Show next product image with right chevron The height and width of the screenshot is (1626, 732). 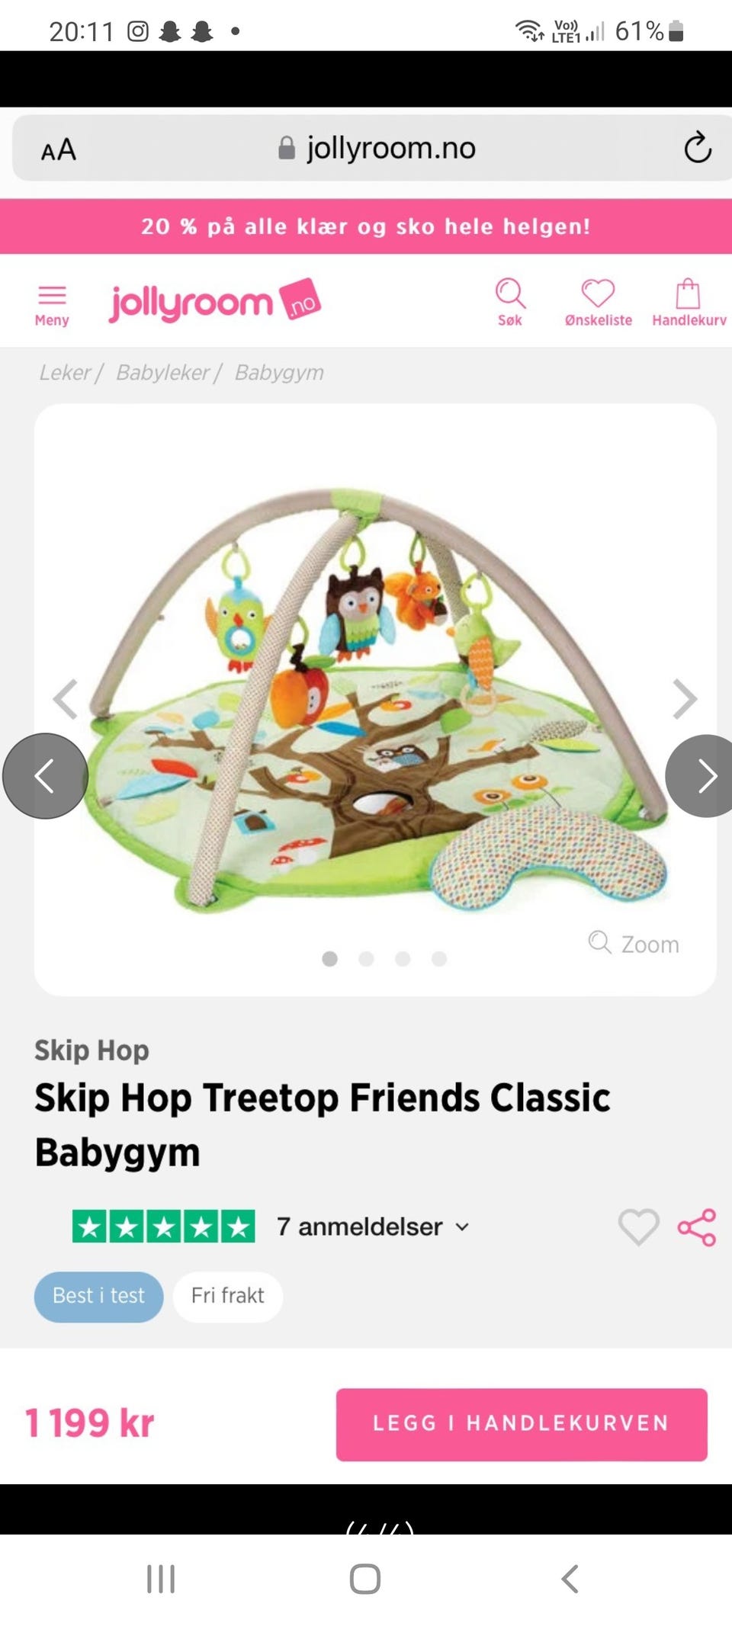(685, 699)
